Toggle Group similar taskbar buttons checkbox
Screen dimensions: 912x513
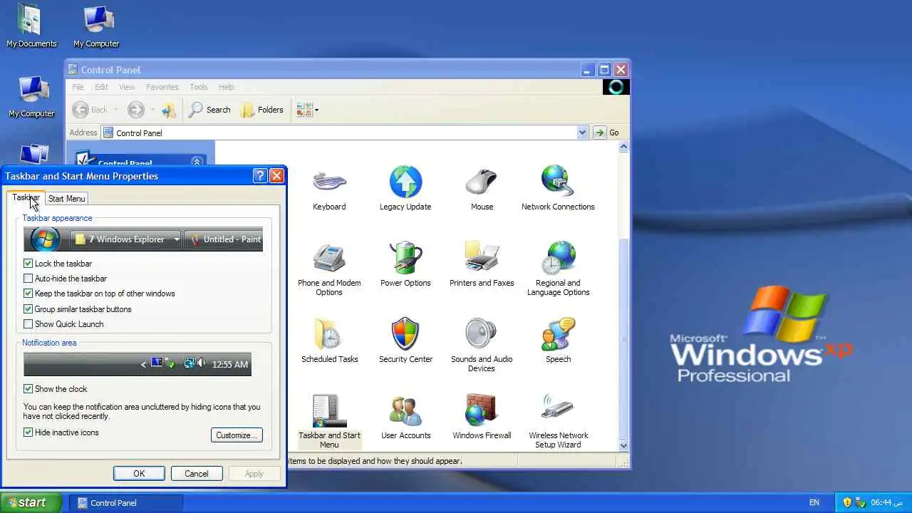28,309
